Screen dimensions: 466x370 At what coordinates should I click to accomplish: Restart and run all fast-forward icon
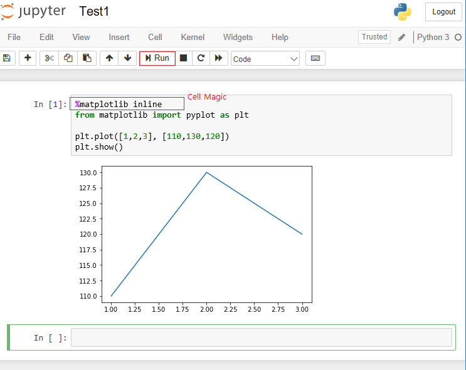tap(219, 58)
